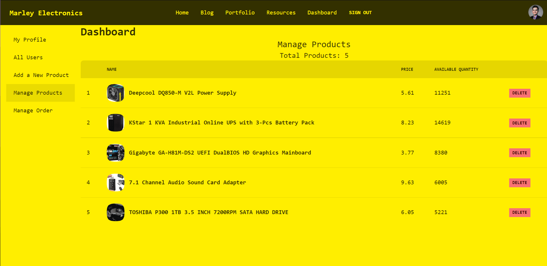547x266 pixels.
Task: Click the price 9.63
Action: point(407,183)
